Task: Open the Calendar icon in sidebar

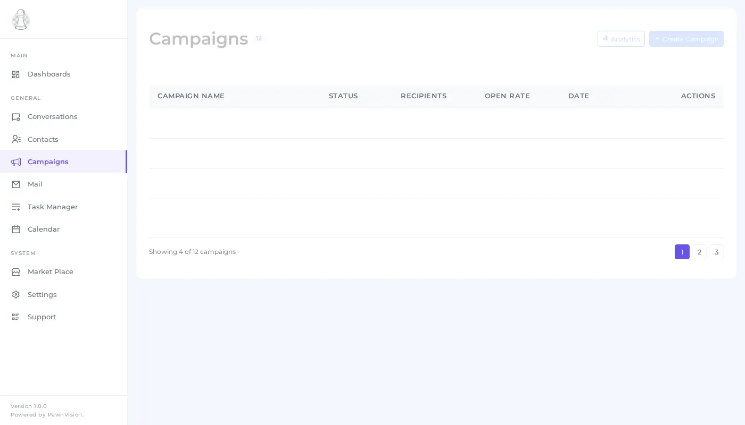Action: tap(16, 229)
